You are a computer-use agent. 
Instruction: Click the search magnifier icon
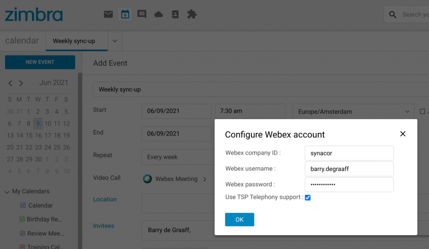tap(393, 14)
